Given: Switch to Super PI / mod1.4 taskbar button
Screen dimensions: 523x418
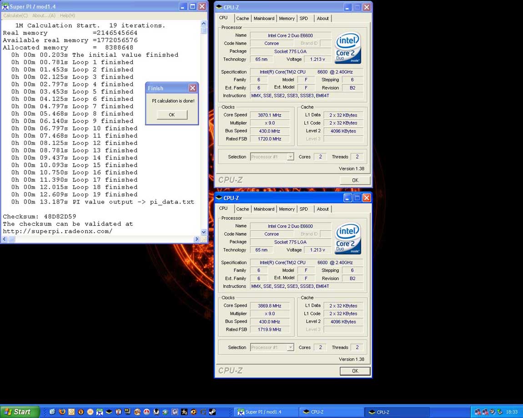Looking at the screenshot, I should point(265,412).
